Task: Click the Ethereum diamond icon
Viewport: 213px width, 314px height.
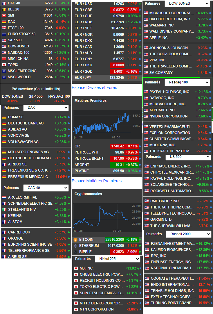Action: [x=75, y=246]
